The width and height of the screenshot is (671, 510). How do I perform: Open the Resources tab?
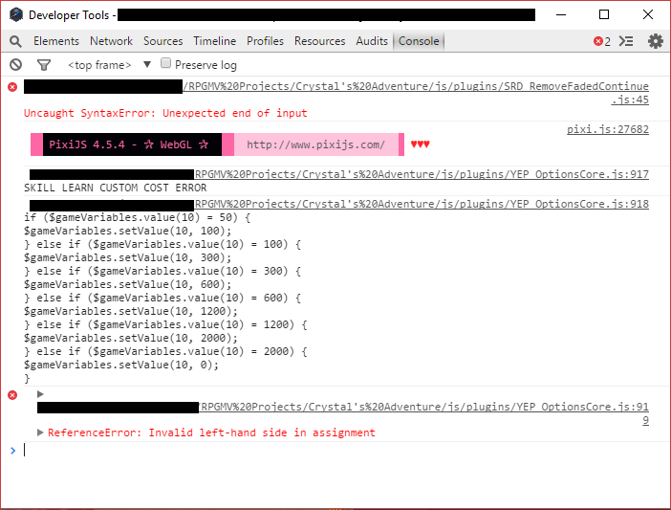coord(319,41)
